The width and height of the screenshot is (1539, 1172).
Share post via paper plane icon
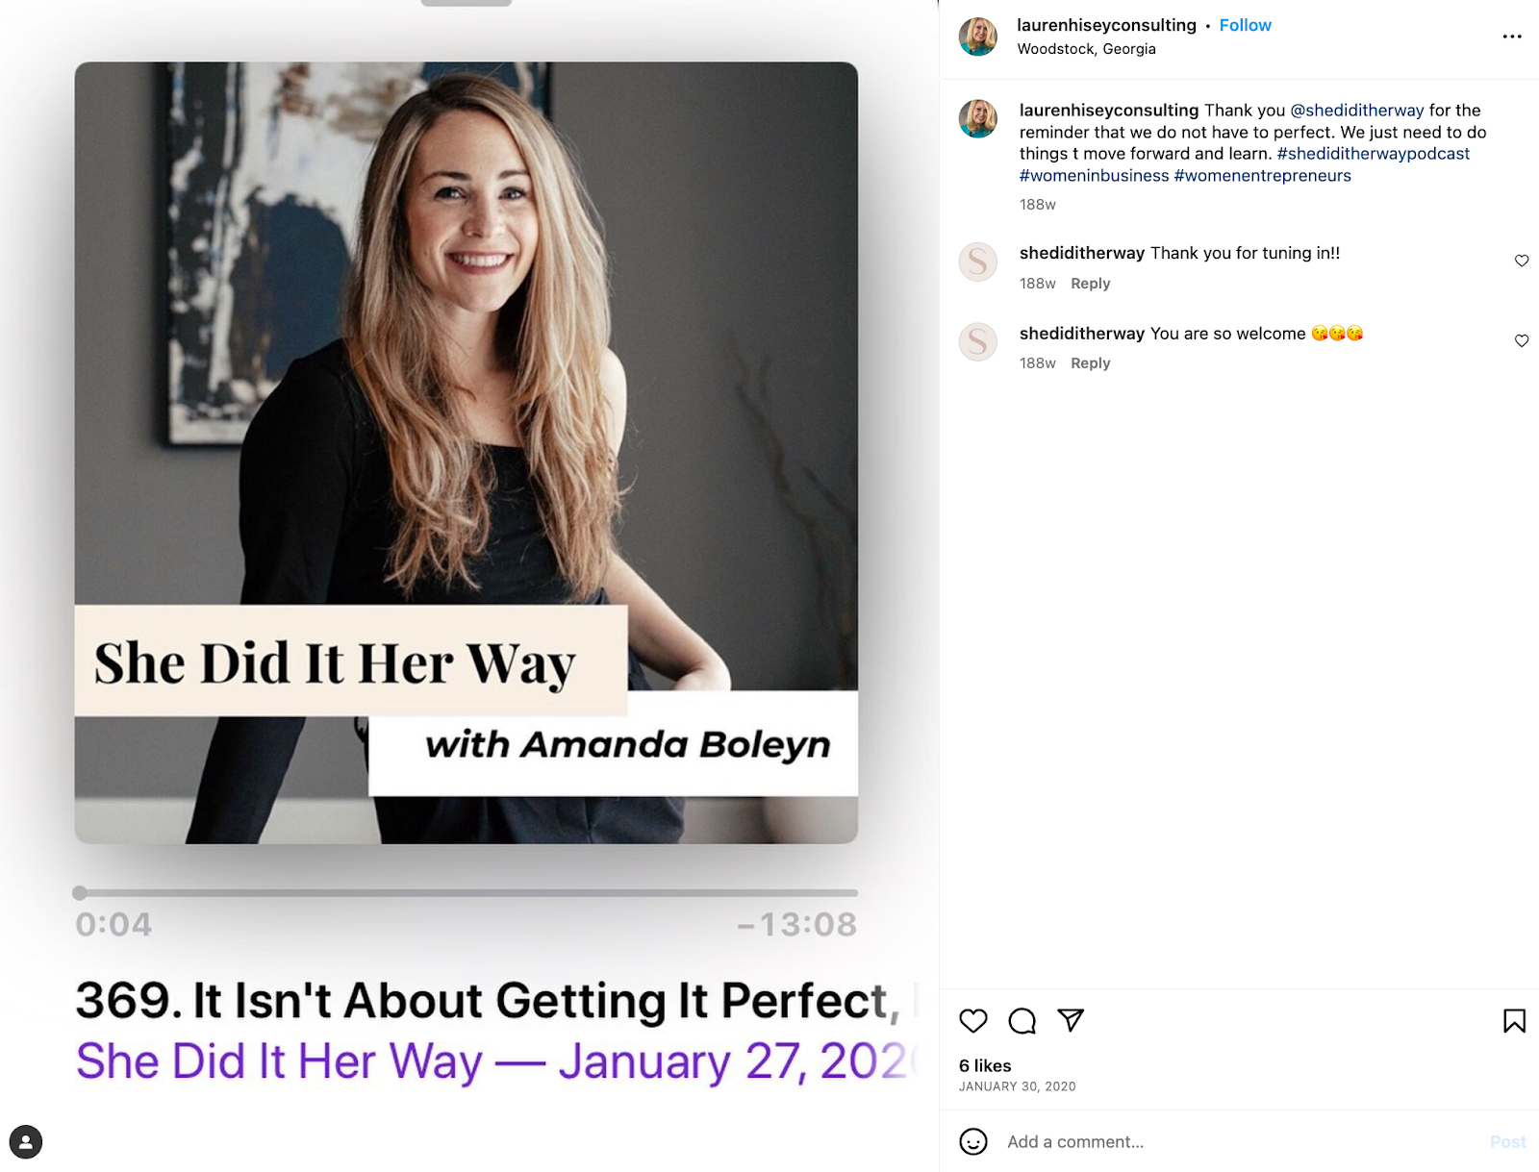click(1071, 1020)
